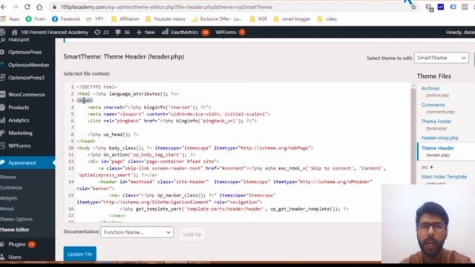475x267 pixels.
Task: Open header-shop.php file
Action: coord(440,138)
